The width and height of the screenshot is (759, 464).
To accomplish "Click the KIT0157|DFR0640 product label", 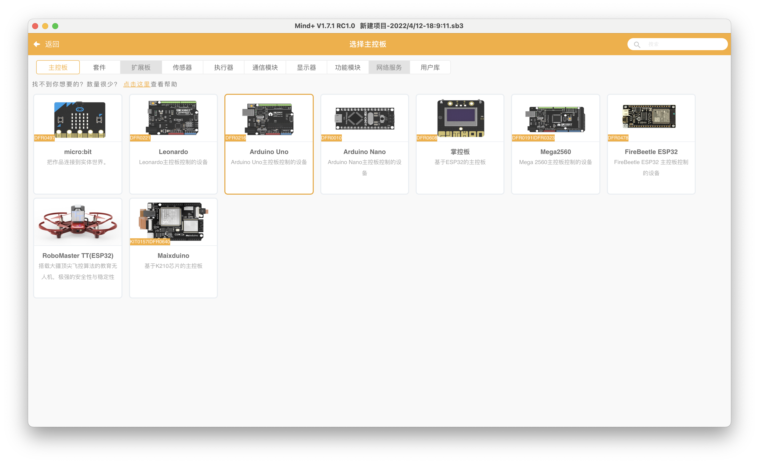I will (x=150, y=242).
